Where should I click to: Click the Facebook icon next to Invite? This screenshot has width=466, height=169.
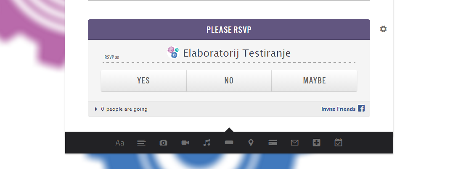pos(361,109)
